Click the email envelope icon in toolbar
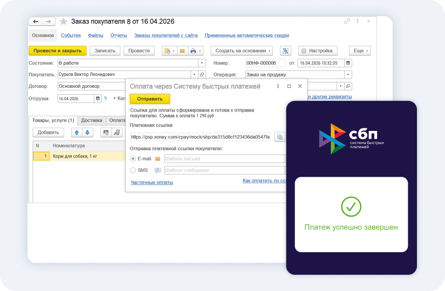Image resolution: width=445 pixels, height=291 pixels. coord(182,51)
